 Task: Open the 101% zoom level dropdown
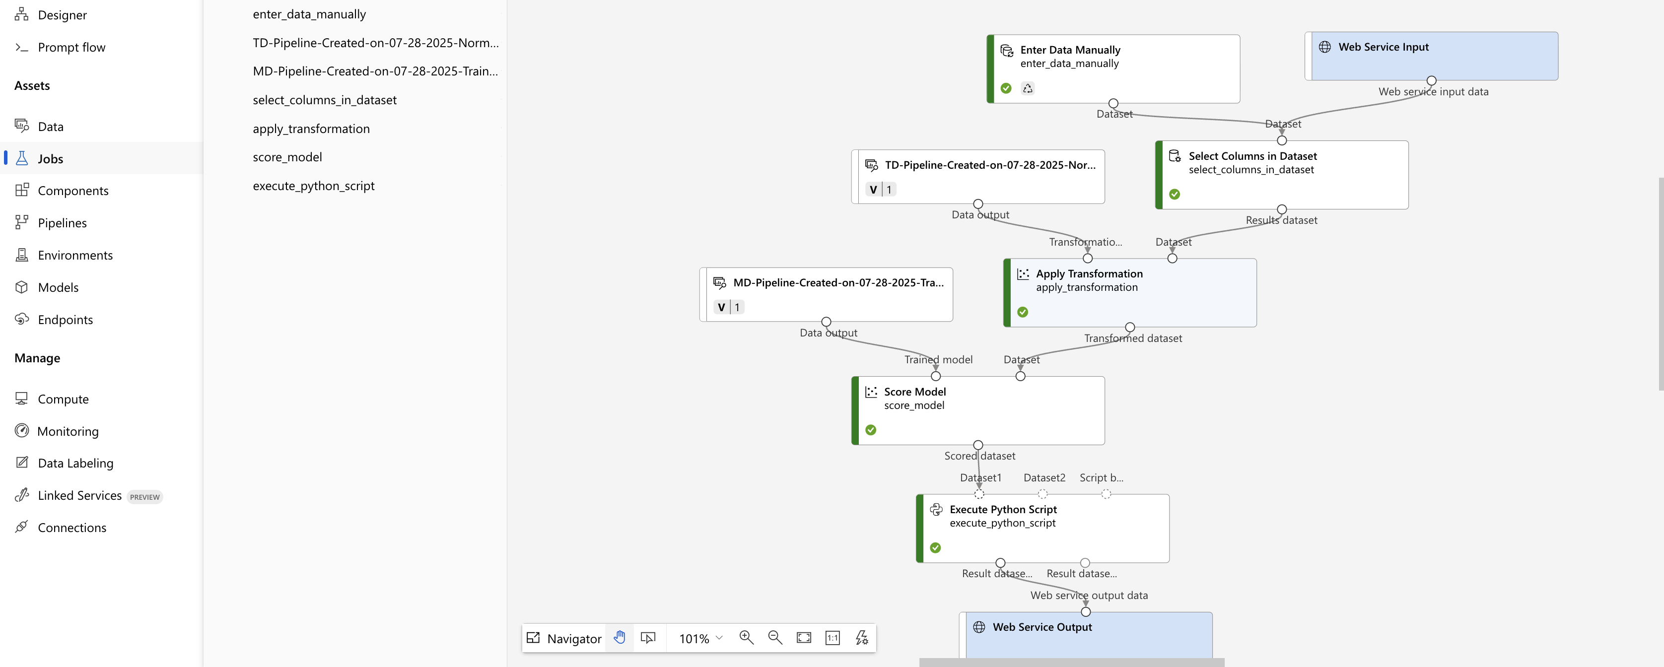coord(700,638)
